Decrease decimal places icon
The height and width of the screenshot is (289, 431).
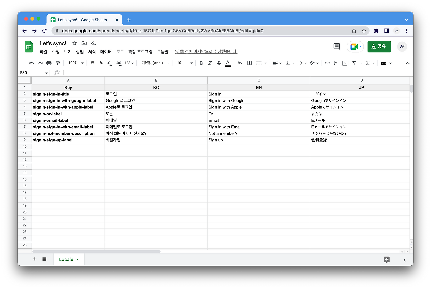[x=109, y=63]
